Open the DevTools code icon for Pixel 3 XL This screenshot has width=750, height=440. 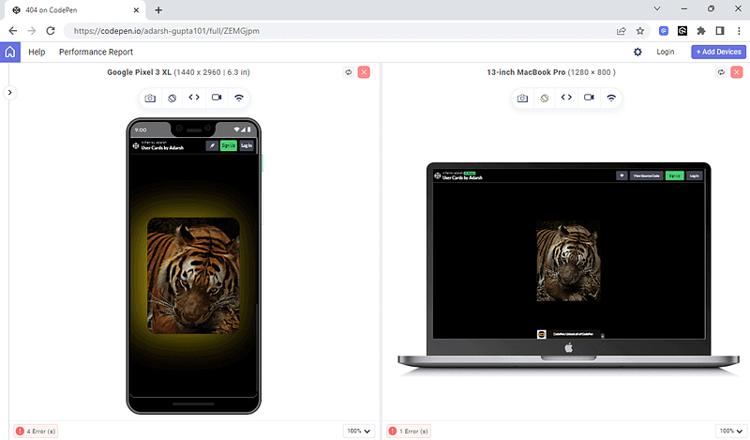click(194, 98)
